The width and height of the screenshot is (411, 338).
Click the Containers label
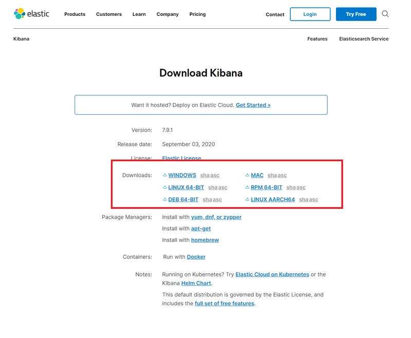(137, 256)
